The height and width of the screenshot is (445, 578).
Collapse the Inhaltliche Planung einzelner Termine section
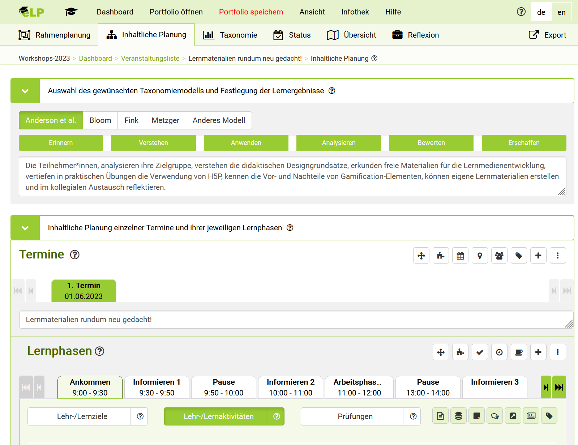25,228
